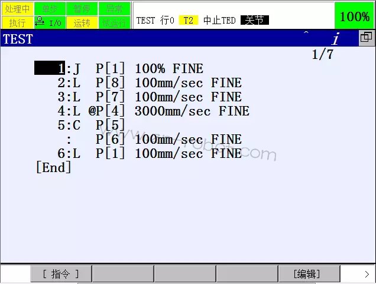Image resolution: width=376 pixels, height=284 pixels.
Task: Click the 暂停 pause indicator
Action: 82,9
